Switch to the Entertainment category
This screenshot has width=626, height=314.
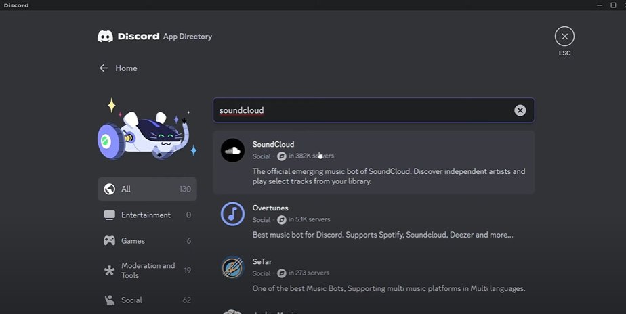pos(147,215)
